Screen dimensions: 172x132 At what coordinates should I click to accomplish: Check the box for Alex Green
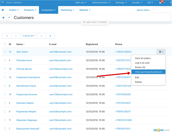(x=5, y=52)
